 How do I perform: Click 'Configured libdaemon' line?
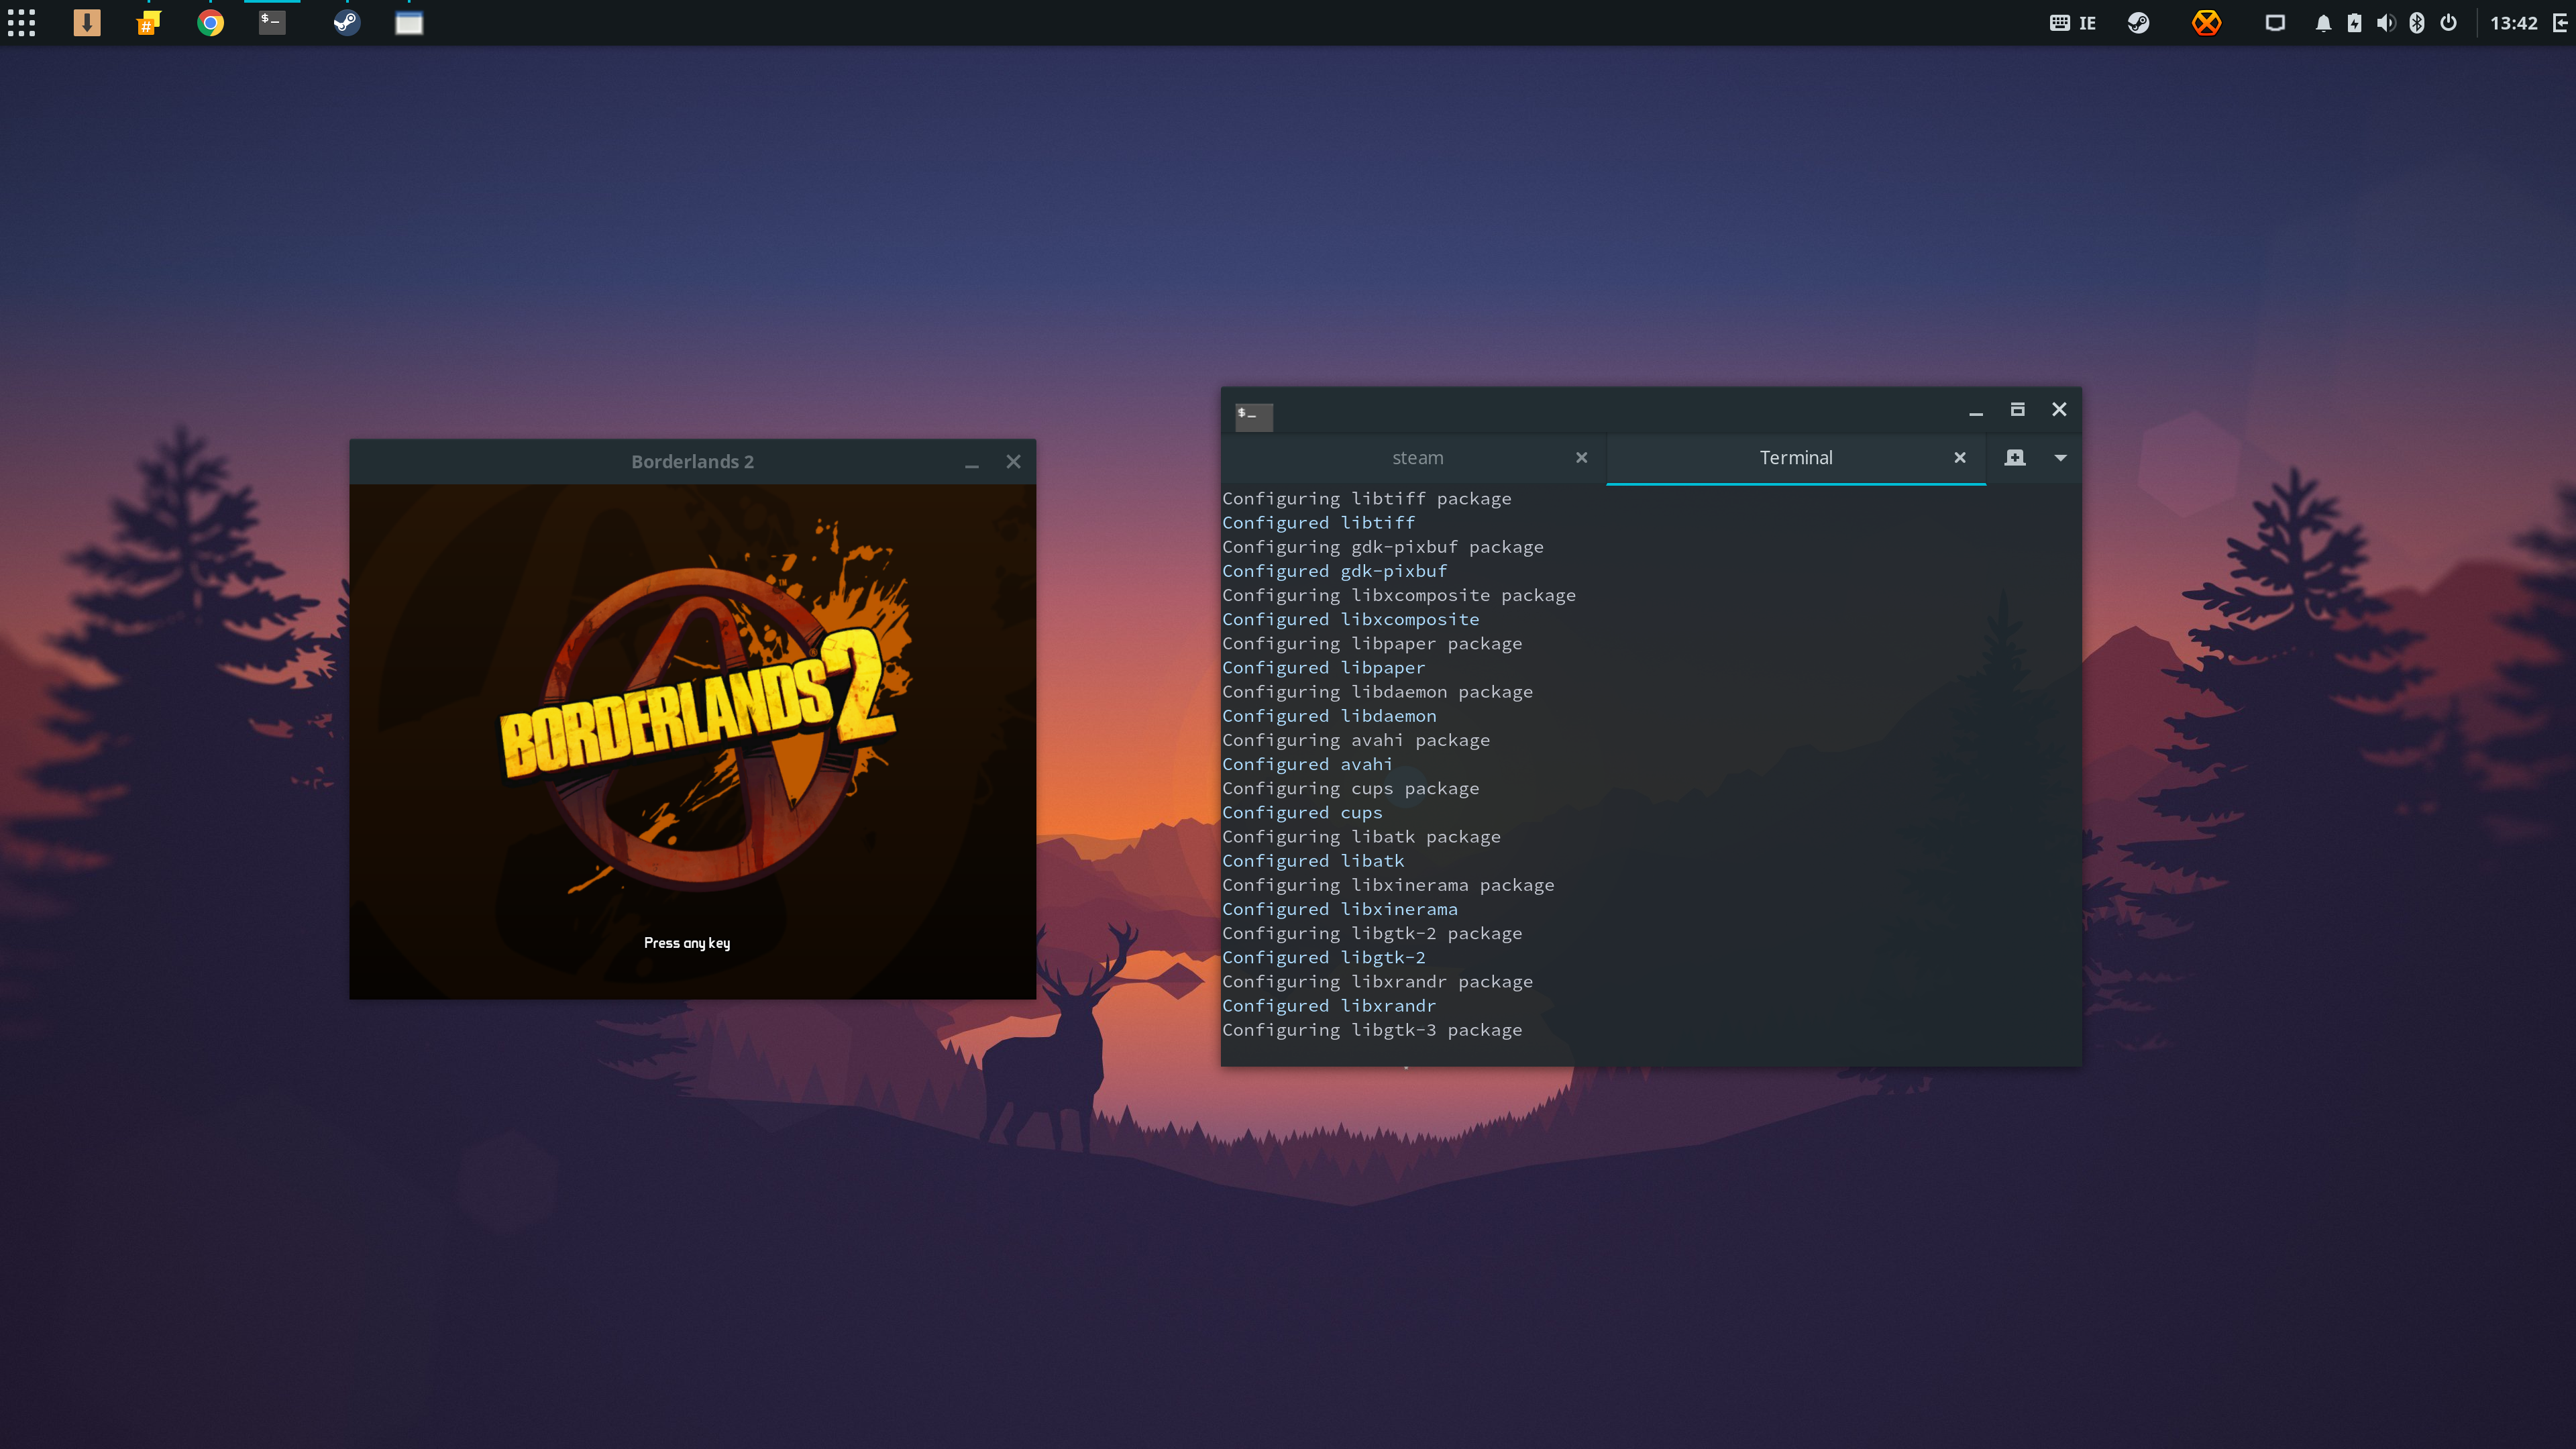[x=1329, y=716]
